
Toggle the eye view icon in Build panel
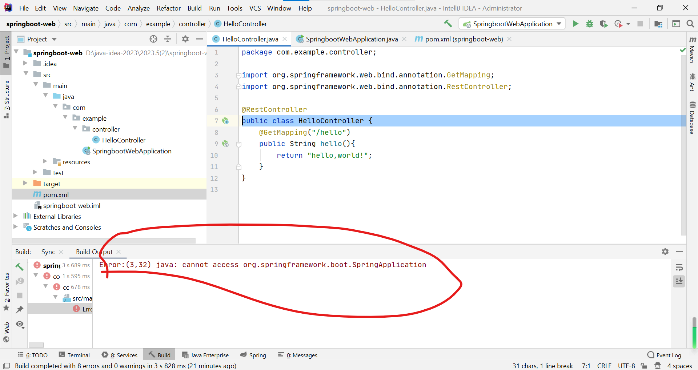pyautogui.click(x=20, y=324)
